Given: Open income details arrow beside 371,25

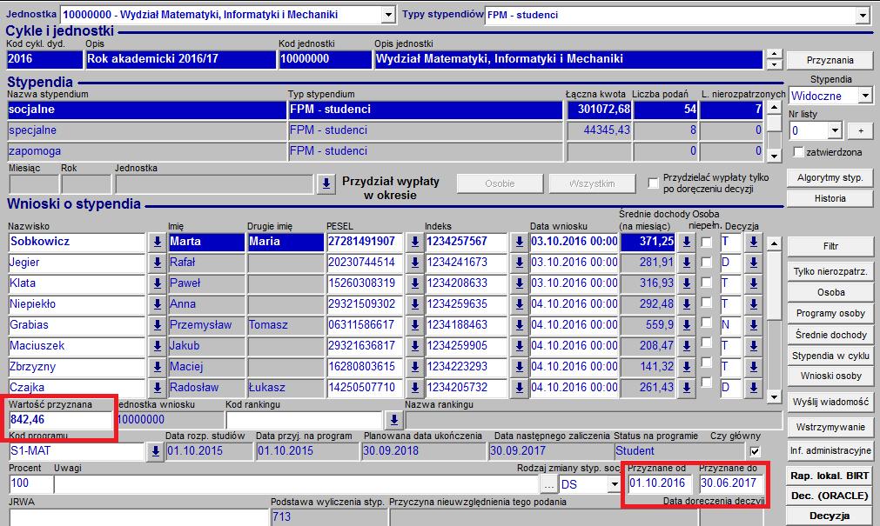Looking at the screenshot, I should (686, 242).
